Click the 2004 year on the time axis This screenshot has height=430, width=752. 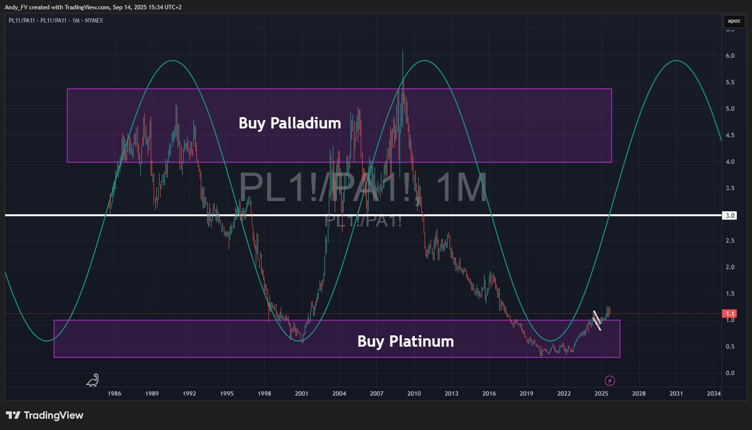tap(339, 394)
